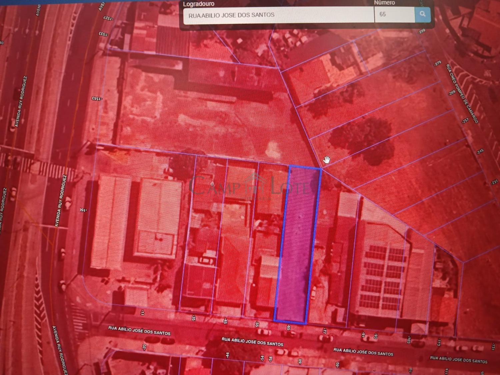This screenshot has width=500, height=375.
Task: Click lot number label -11
Action: (x=142, y=312)
